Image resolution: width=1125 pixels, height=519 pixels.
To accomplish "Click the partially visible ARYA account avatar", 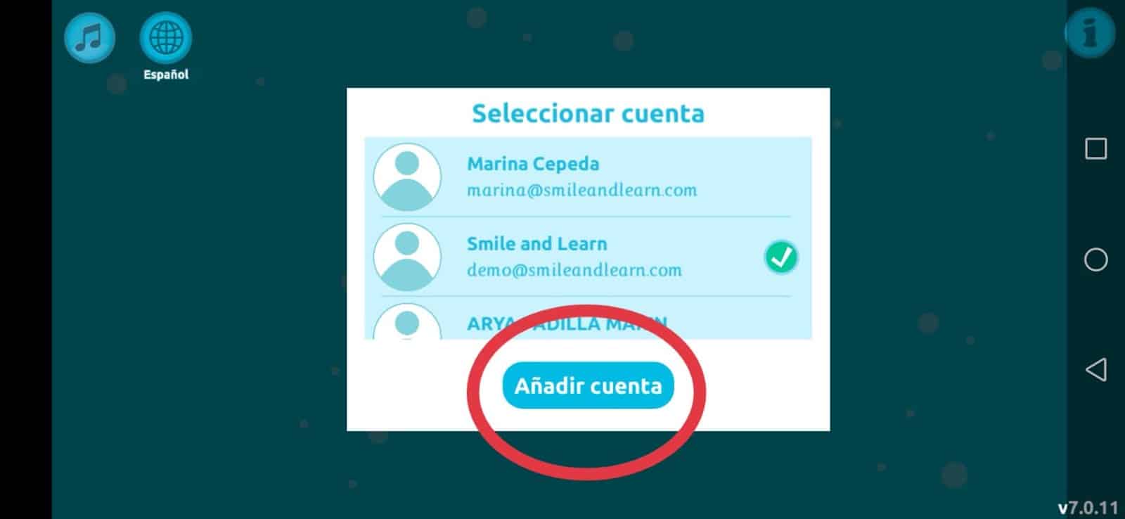I will coord(407,322).
